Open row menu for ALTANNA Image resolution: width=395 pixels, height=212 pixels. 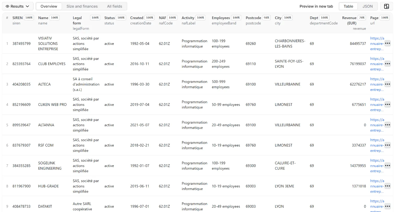point(387,125)
